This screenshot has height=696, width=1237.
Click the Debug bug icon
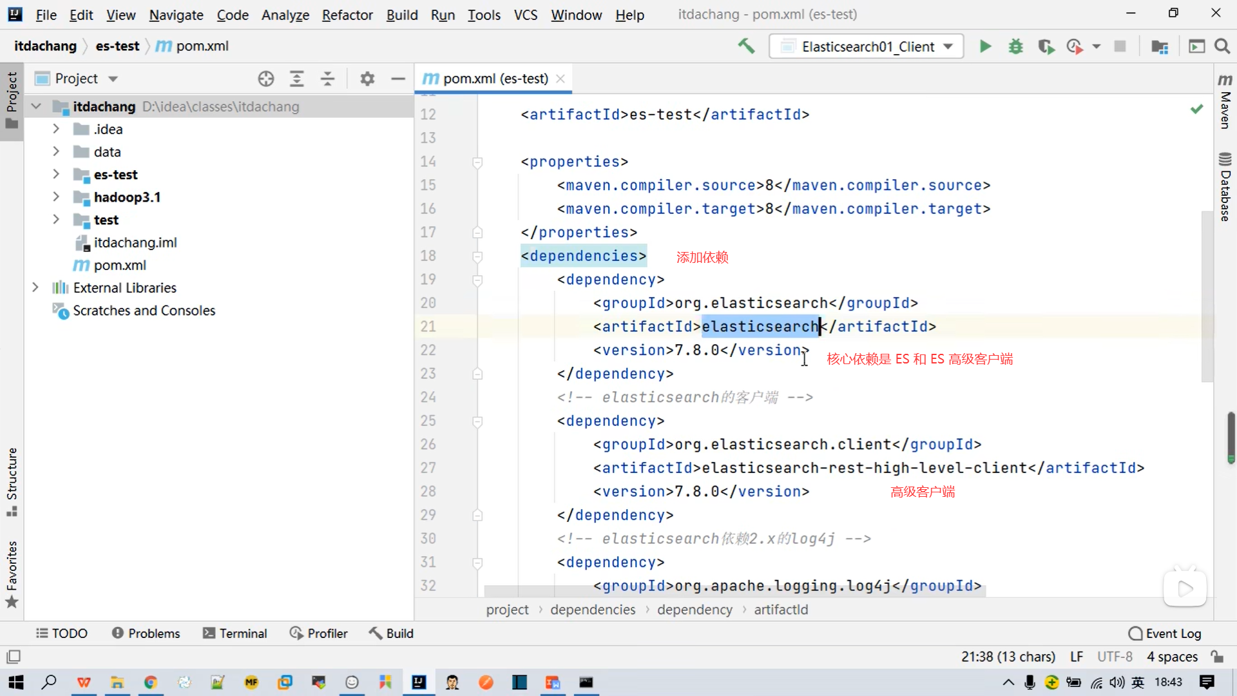1015,46
